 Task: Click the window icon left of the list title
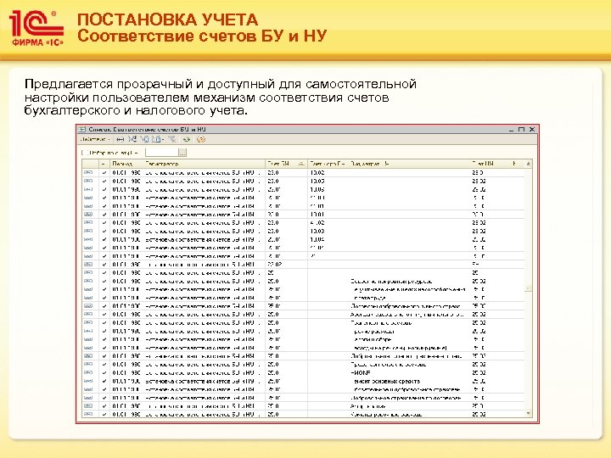tap(82, 129)
